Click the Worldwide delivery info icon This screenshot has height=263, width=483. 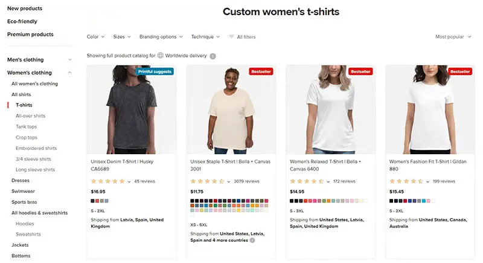click(x=213, y=56)
